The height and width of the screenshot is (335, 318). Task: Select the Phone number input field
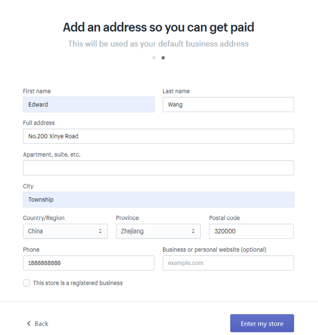(x=89, y=263)
